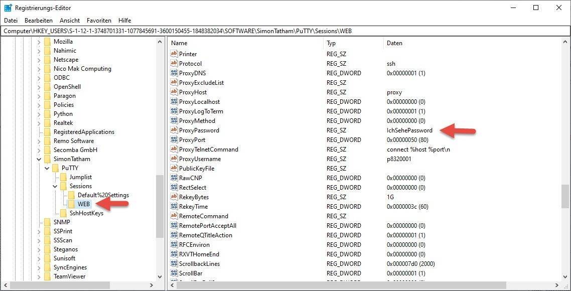Viewport: 571px width, 291px height.
Task: Click the string icon beside ProxyHost
Action: pyautogui.click(x=174, y=92)
